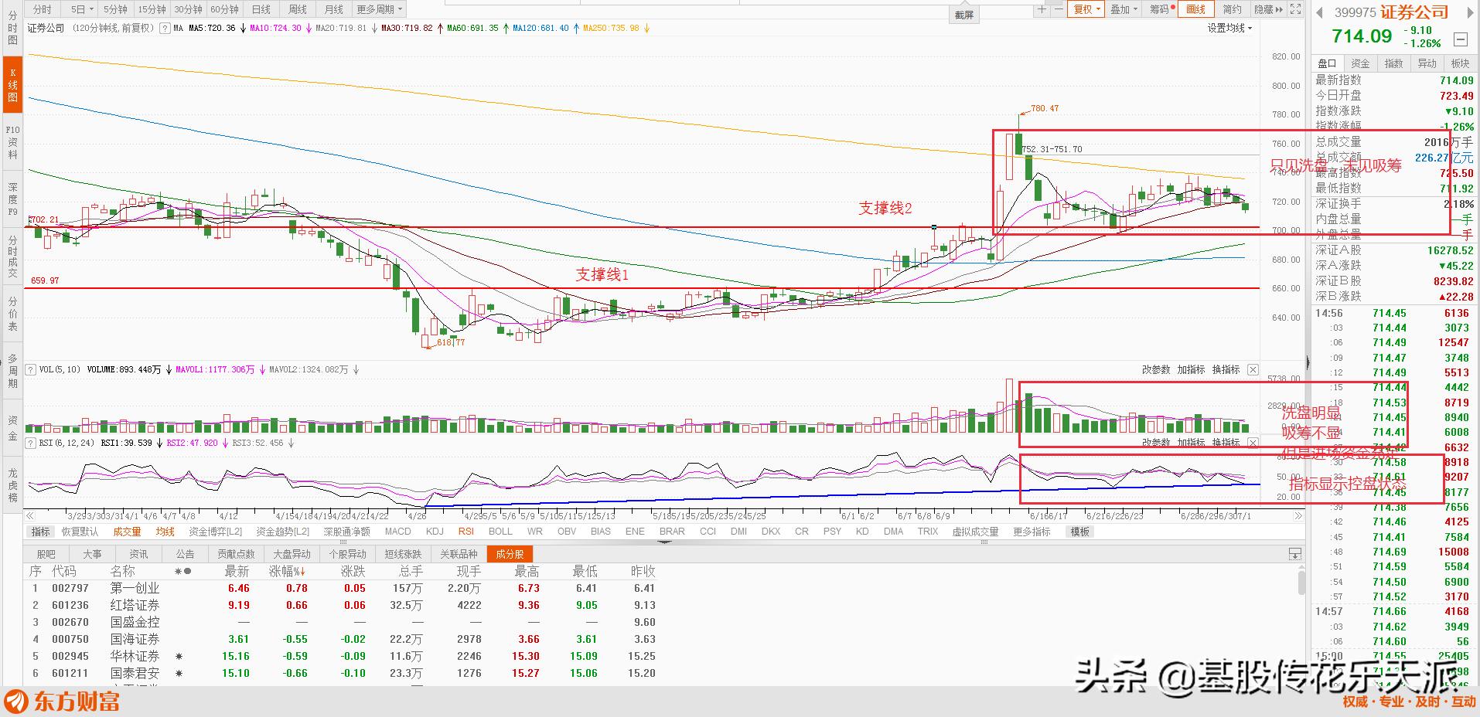Switch to 简约 simple display mode
This screenshot has width=1480, height=717.
pyautogui.click(x=1232, y=9)
